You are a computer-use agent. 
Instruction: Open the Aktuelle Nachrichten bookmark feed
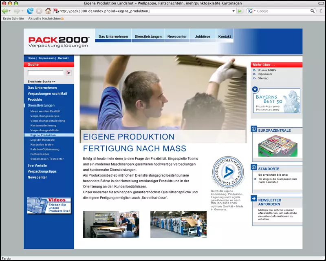[45, 19]
